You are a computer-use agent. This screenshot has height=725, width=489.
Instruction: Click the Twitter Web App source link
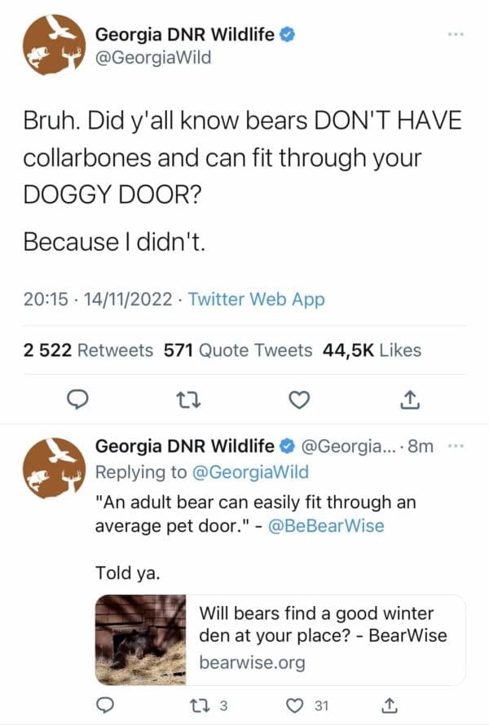256,300
